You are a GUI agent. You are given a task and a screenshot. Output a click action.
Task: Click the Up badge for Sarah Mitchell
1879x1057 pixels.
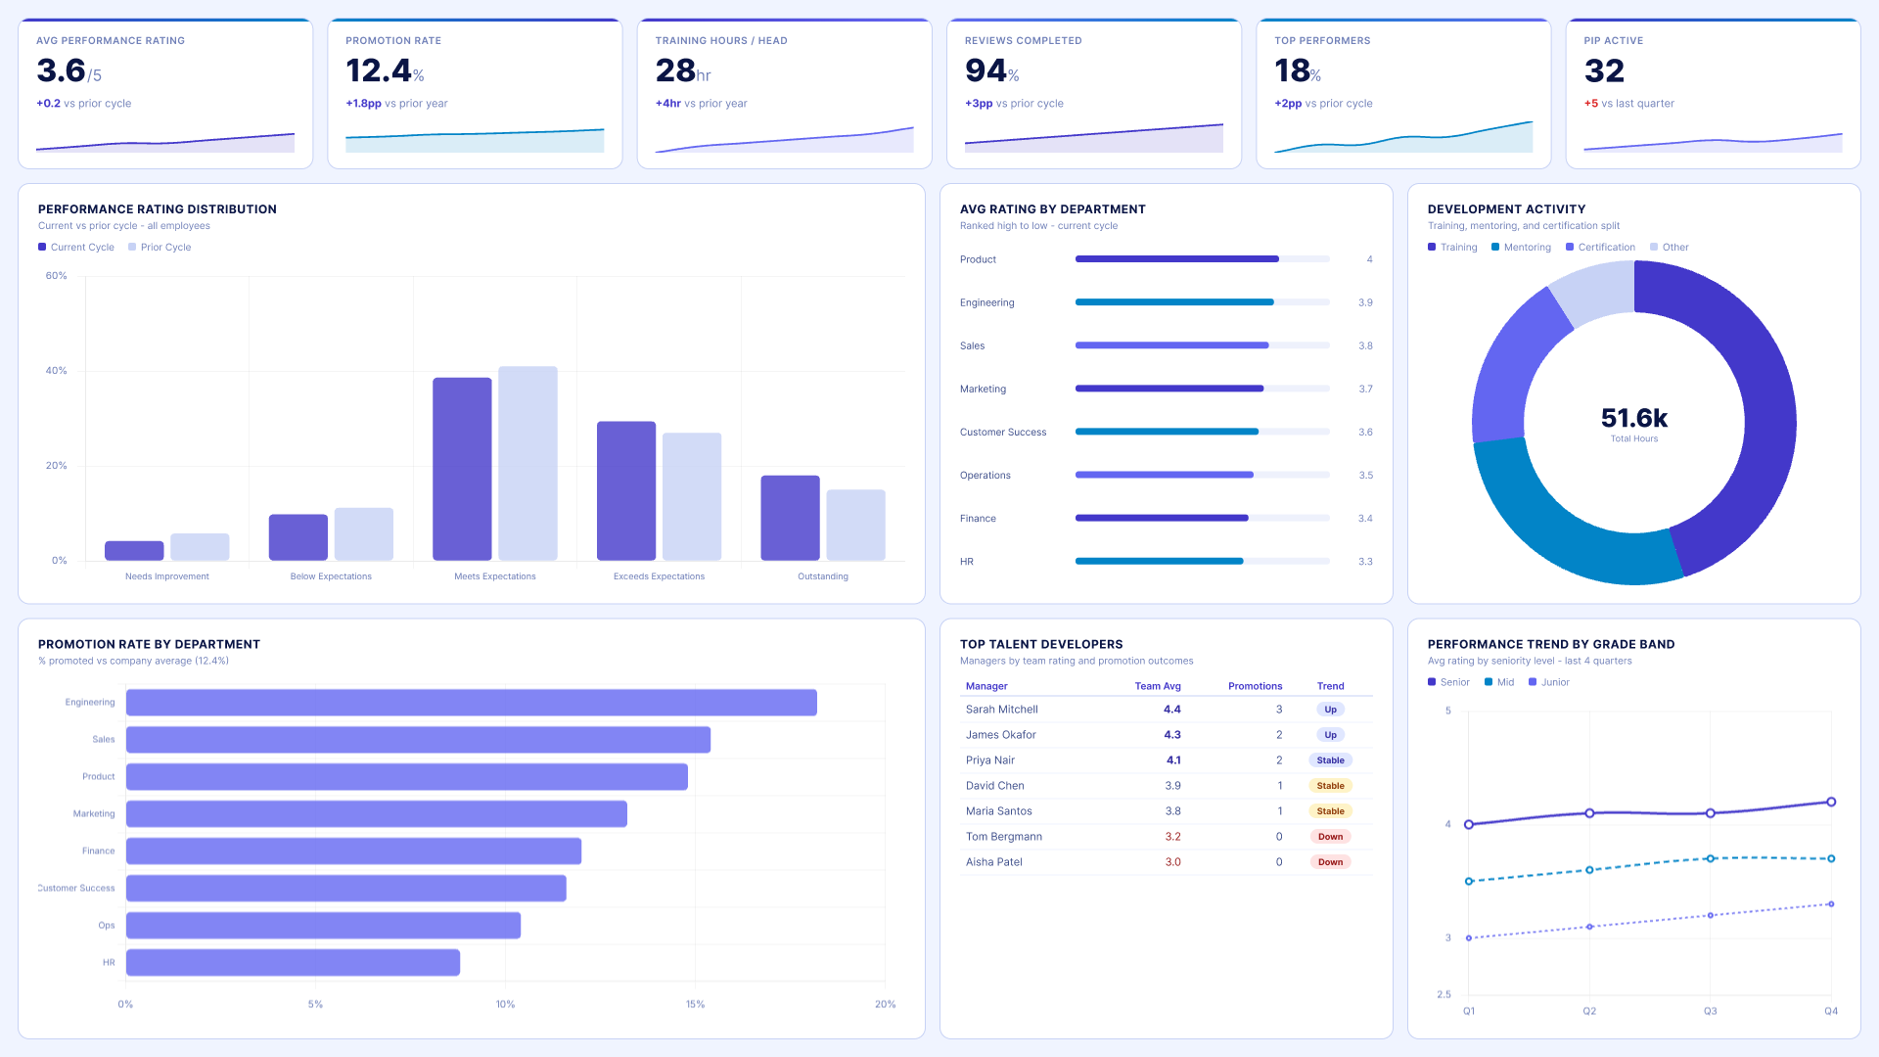[x=1330, y=710]
